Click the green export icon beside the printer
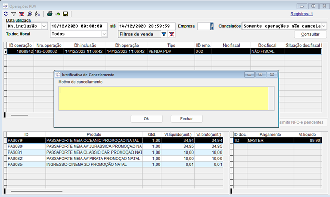 tap(58, 14)
